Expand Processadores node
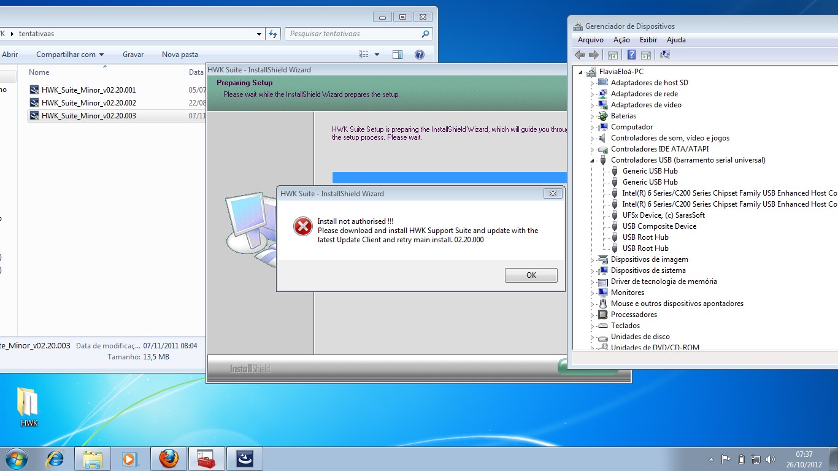 coord(593,315)
